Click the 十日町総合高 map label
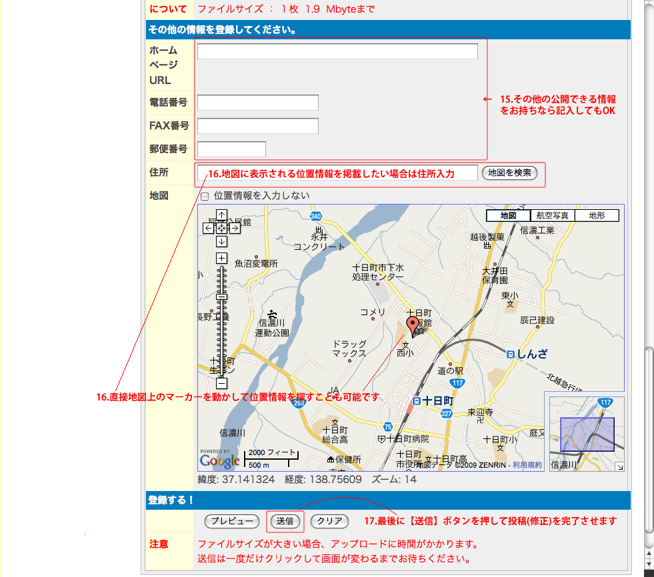Viewport: 654px width, 577px height. tap(335, 434)
